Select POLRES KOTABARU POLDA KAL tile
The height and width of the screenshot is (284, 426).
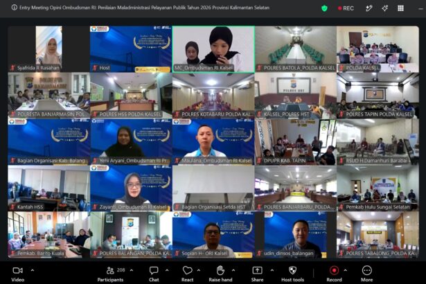(213, 96)
